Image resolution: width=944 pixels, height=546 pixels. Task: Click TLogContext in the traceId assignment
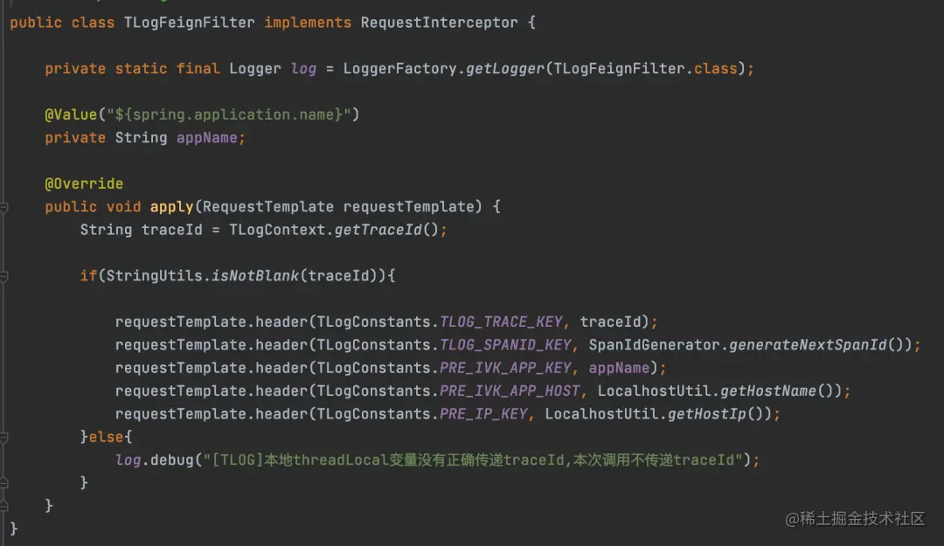coord(277,230)
